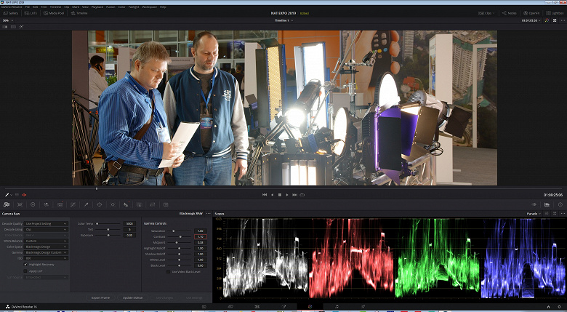Open the Workspace menu
The height and width of the screenshot is (312, 567).
[151, 7]
